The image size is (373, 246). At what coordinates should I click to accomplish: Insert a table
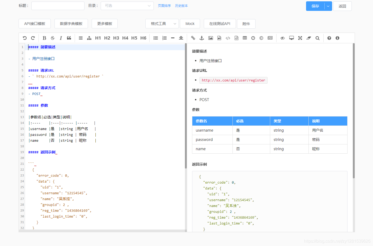tap(245, 38)
